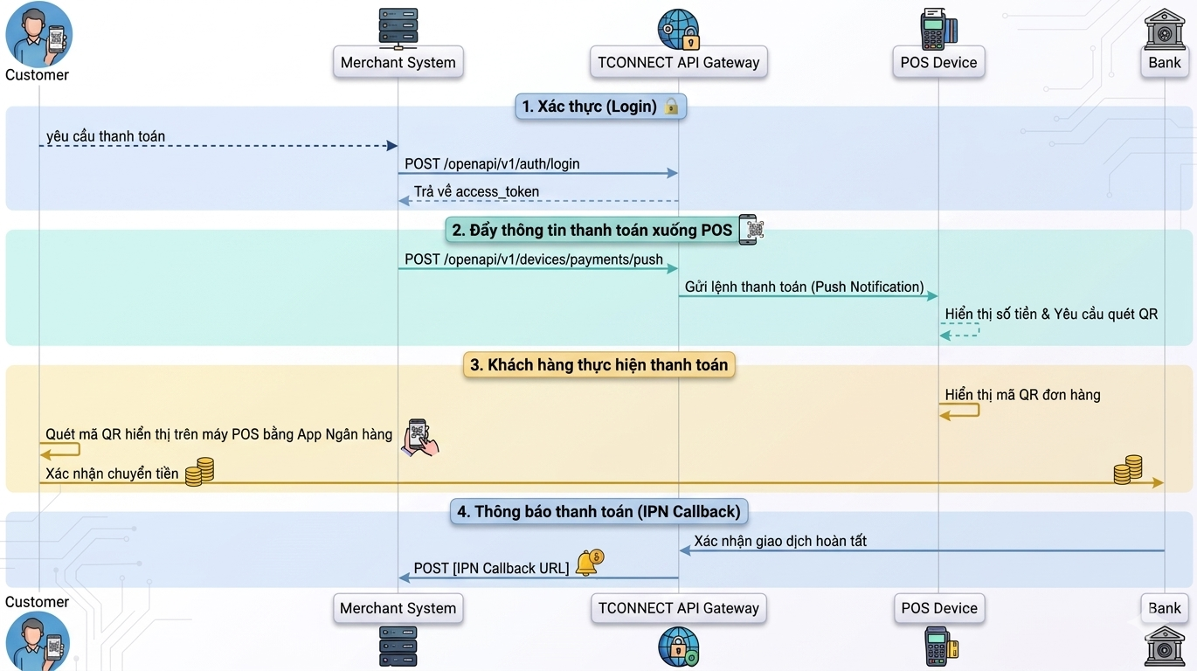Select the "yêu cầu thanh toán" message text
Screen dimensions: 1197x671
106,136
